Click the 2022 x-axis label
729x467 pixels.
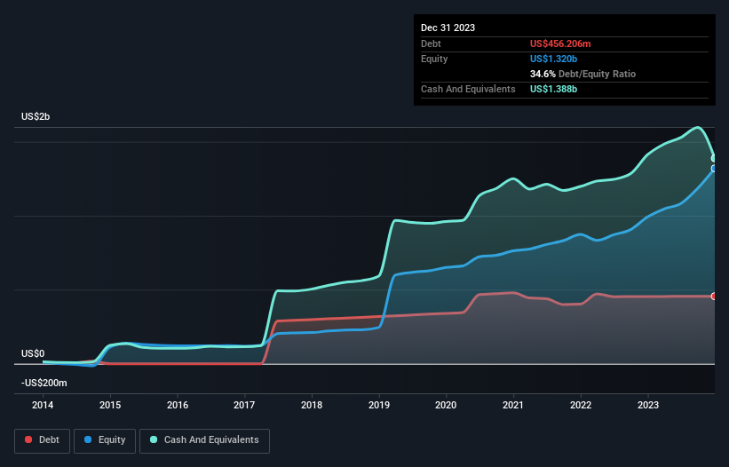tap(581, 405)
